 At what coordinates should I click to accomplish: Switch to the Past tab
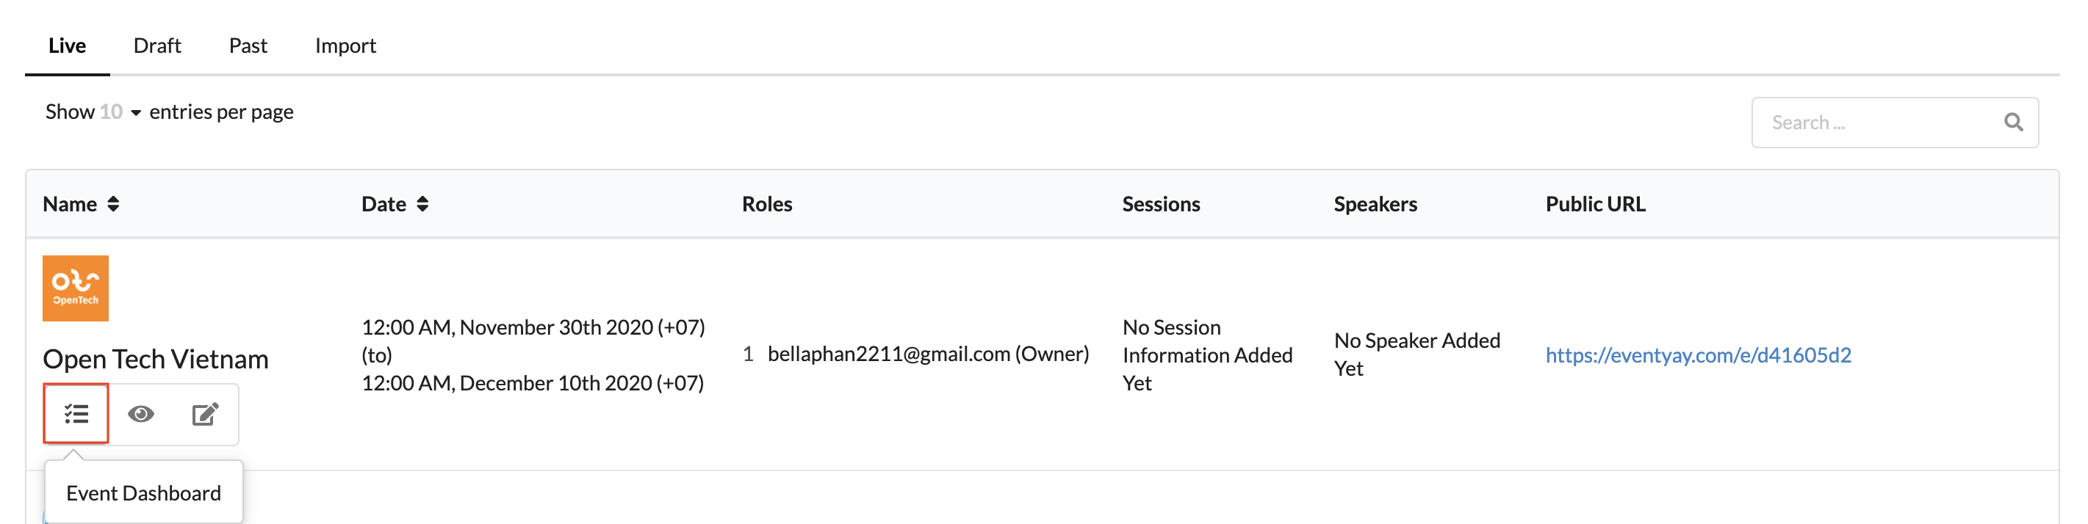[248, 46]
